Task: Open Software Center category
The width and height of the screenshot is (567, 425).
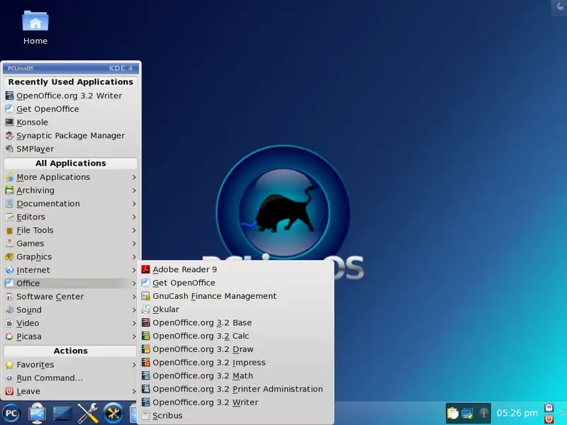Action: point(70,297)
